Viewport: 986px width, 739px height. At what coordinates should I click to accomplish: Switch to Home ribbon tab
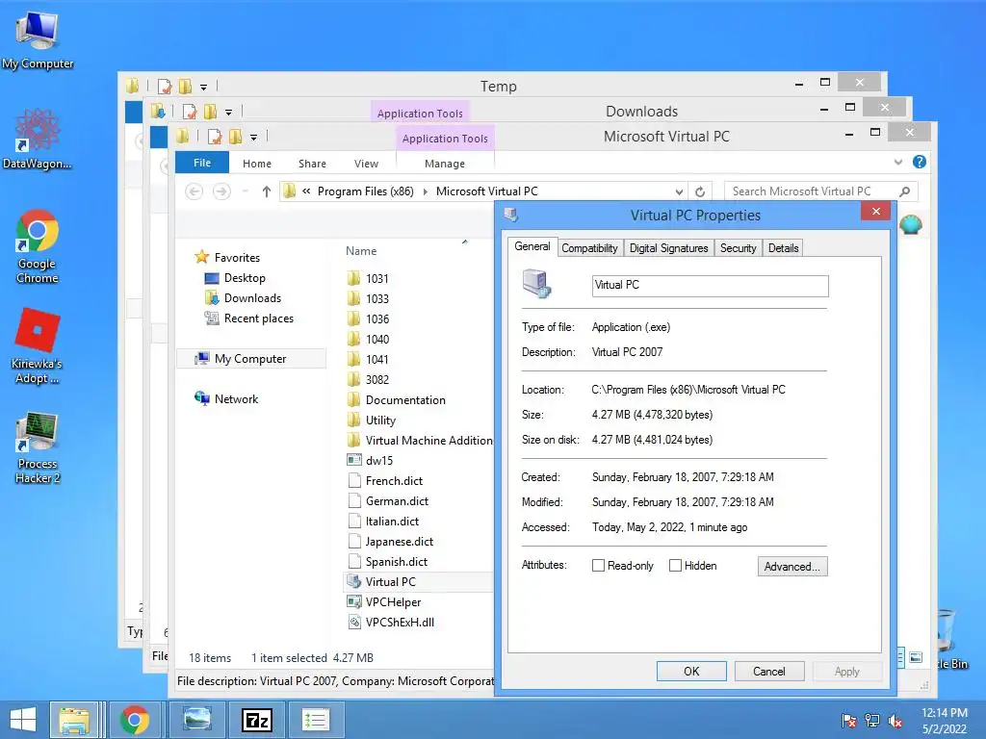257,164
